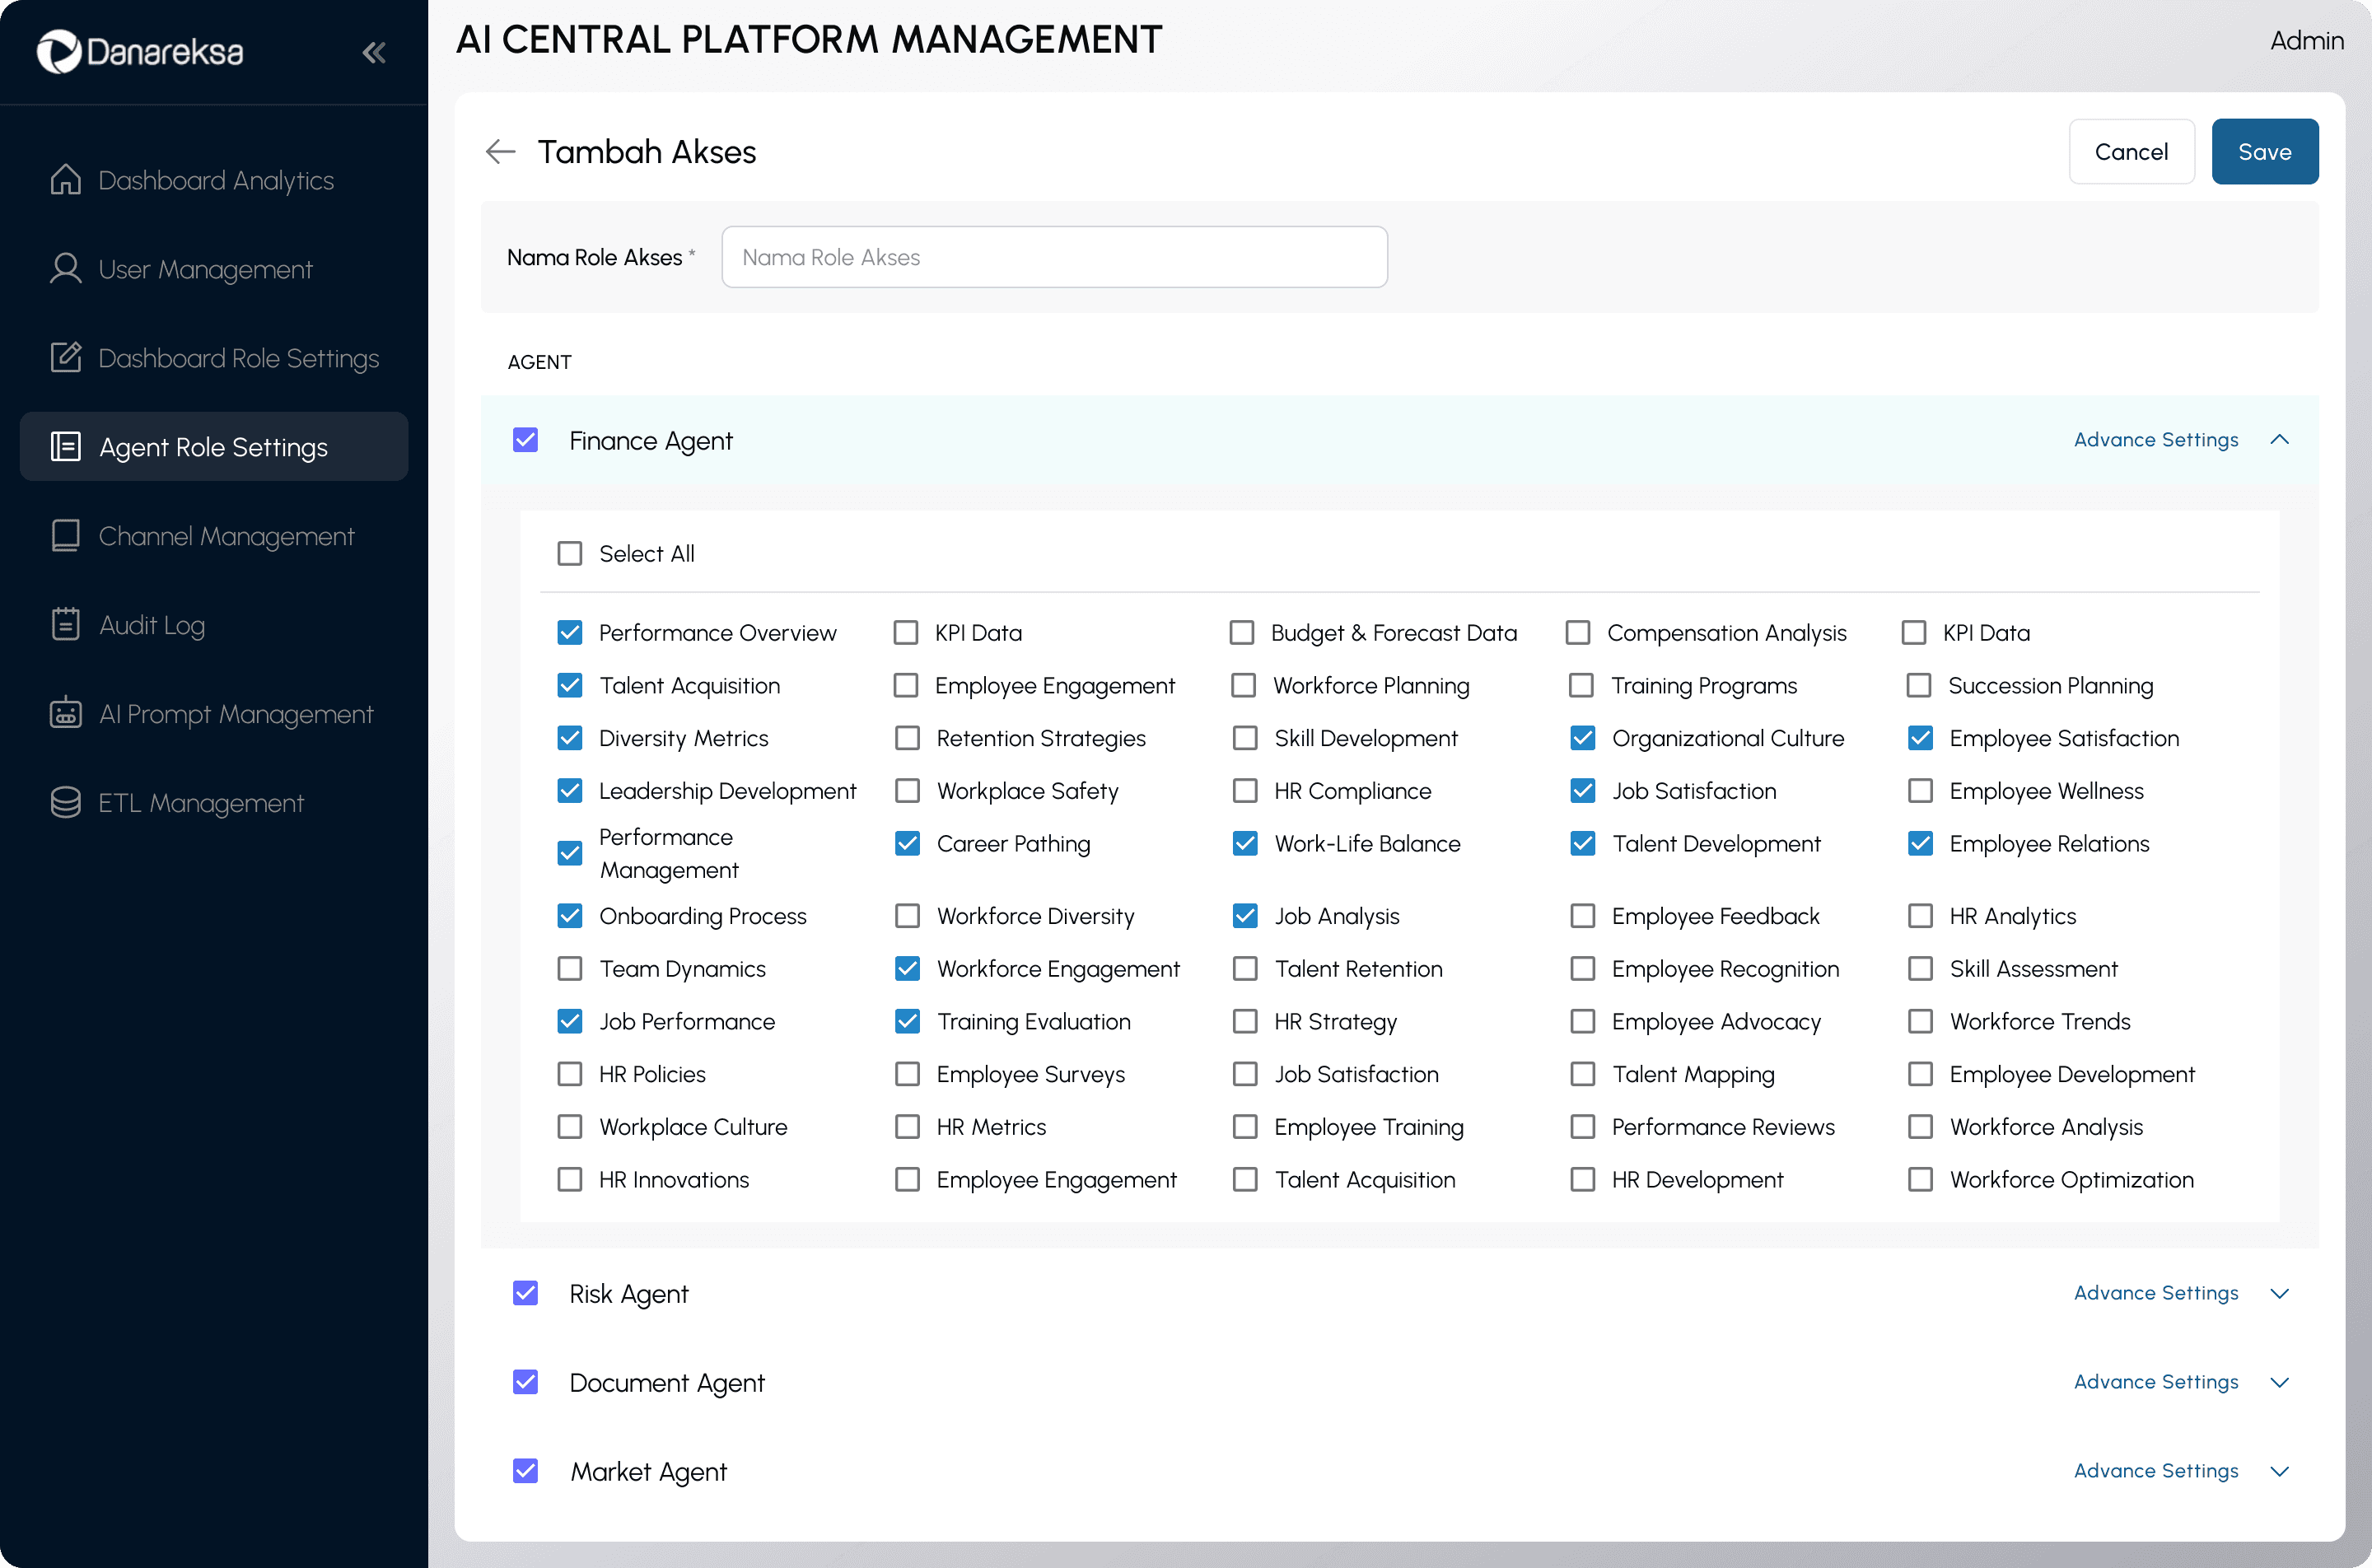Click the HR Strategy label
This screenshot has width=2372, height=1568.
1335,1021
